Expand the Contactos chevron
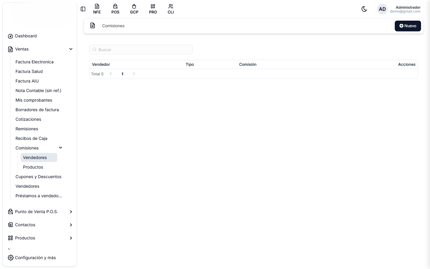The width and height of the screenshot is (430, 269). point(71,225)
